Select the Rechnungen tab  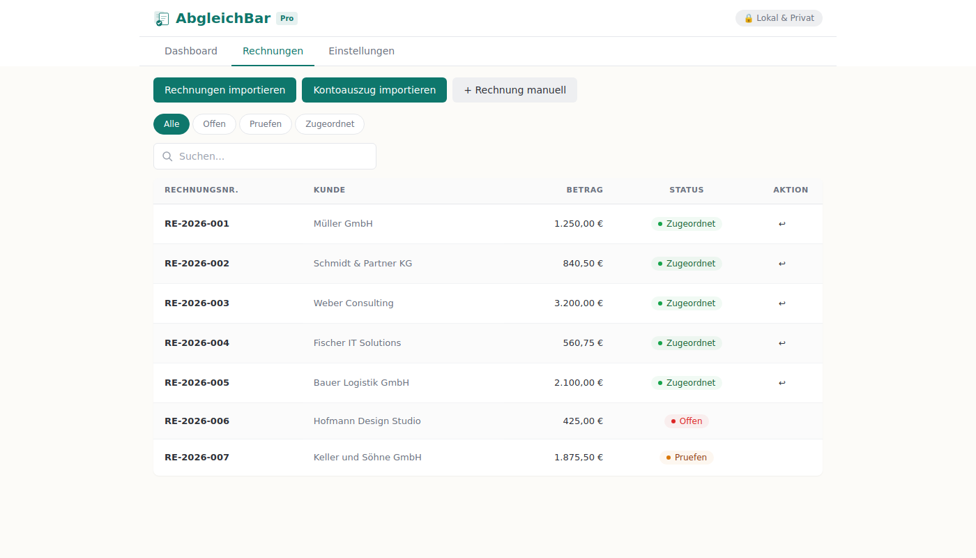273,51
